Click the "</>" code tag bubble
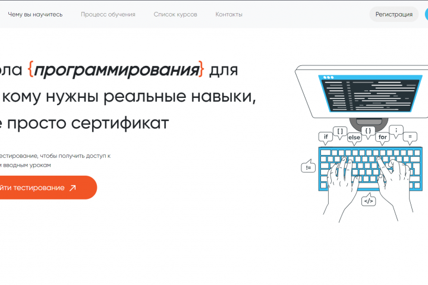This screenshot has width=428, height=285. [x=369, y=200]
